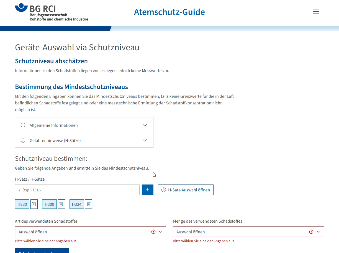Click the plus icon to add H-Satz

click(x=148, y=190)
